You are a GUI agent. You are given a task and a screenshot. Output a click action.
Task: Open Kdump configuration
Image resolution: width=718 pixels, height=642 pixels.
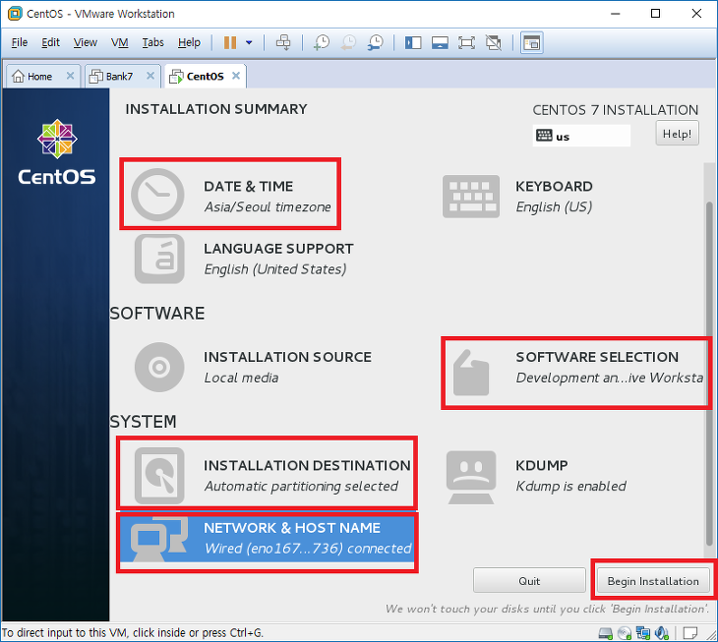(536, 476)
